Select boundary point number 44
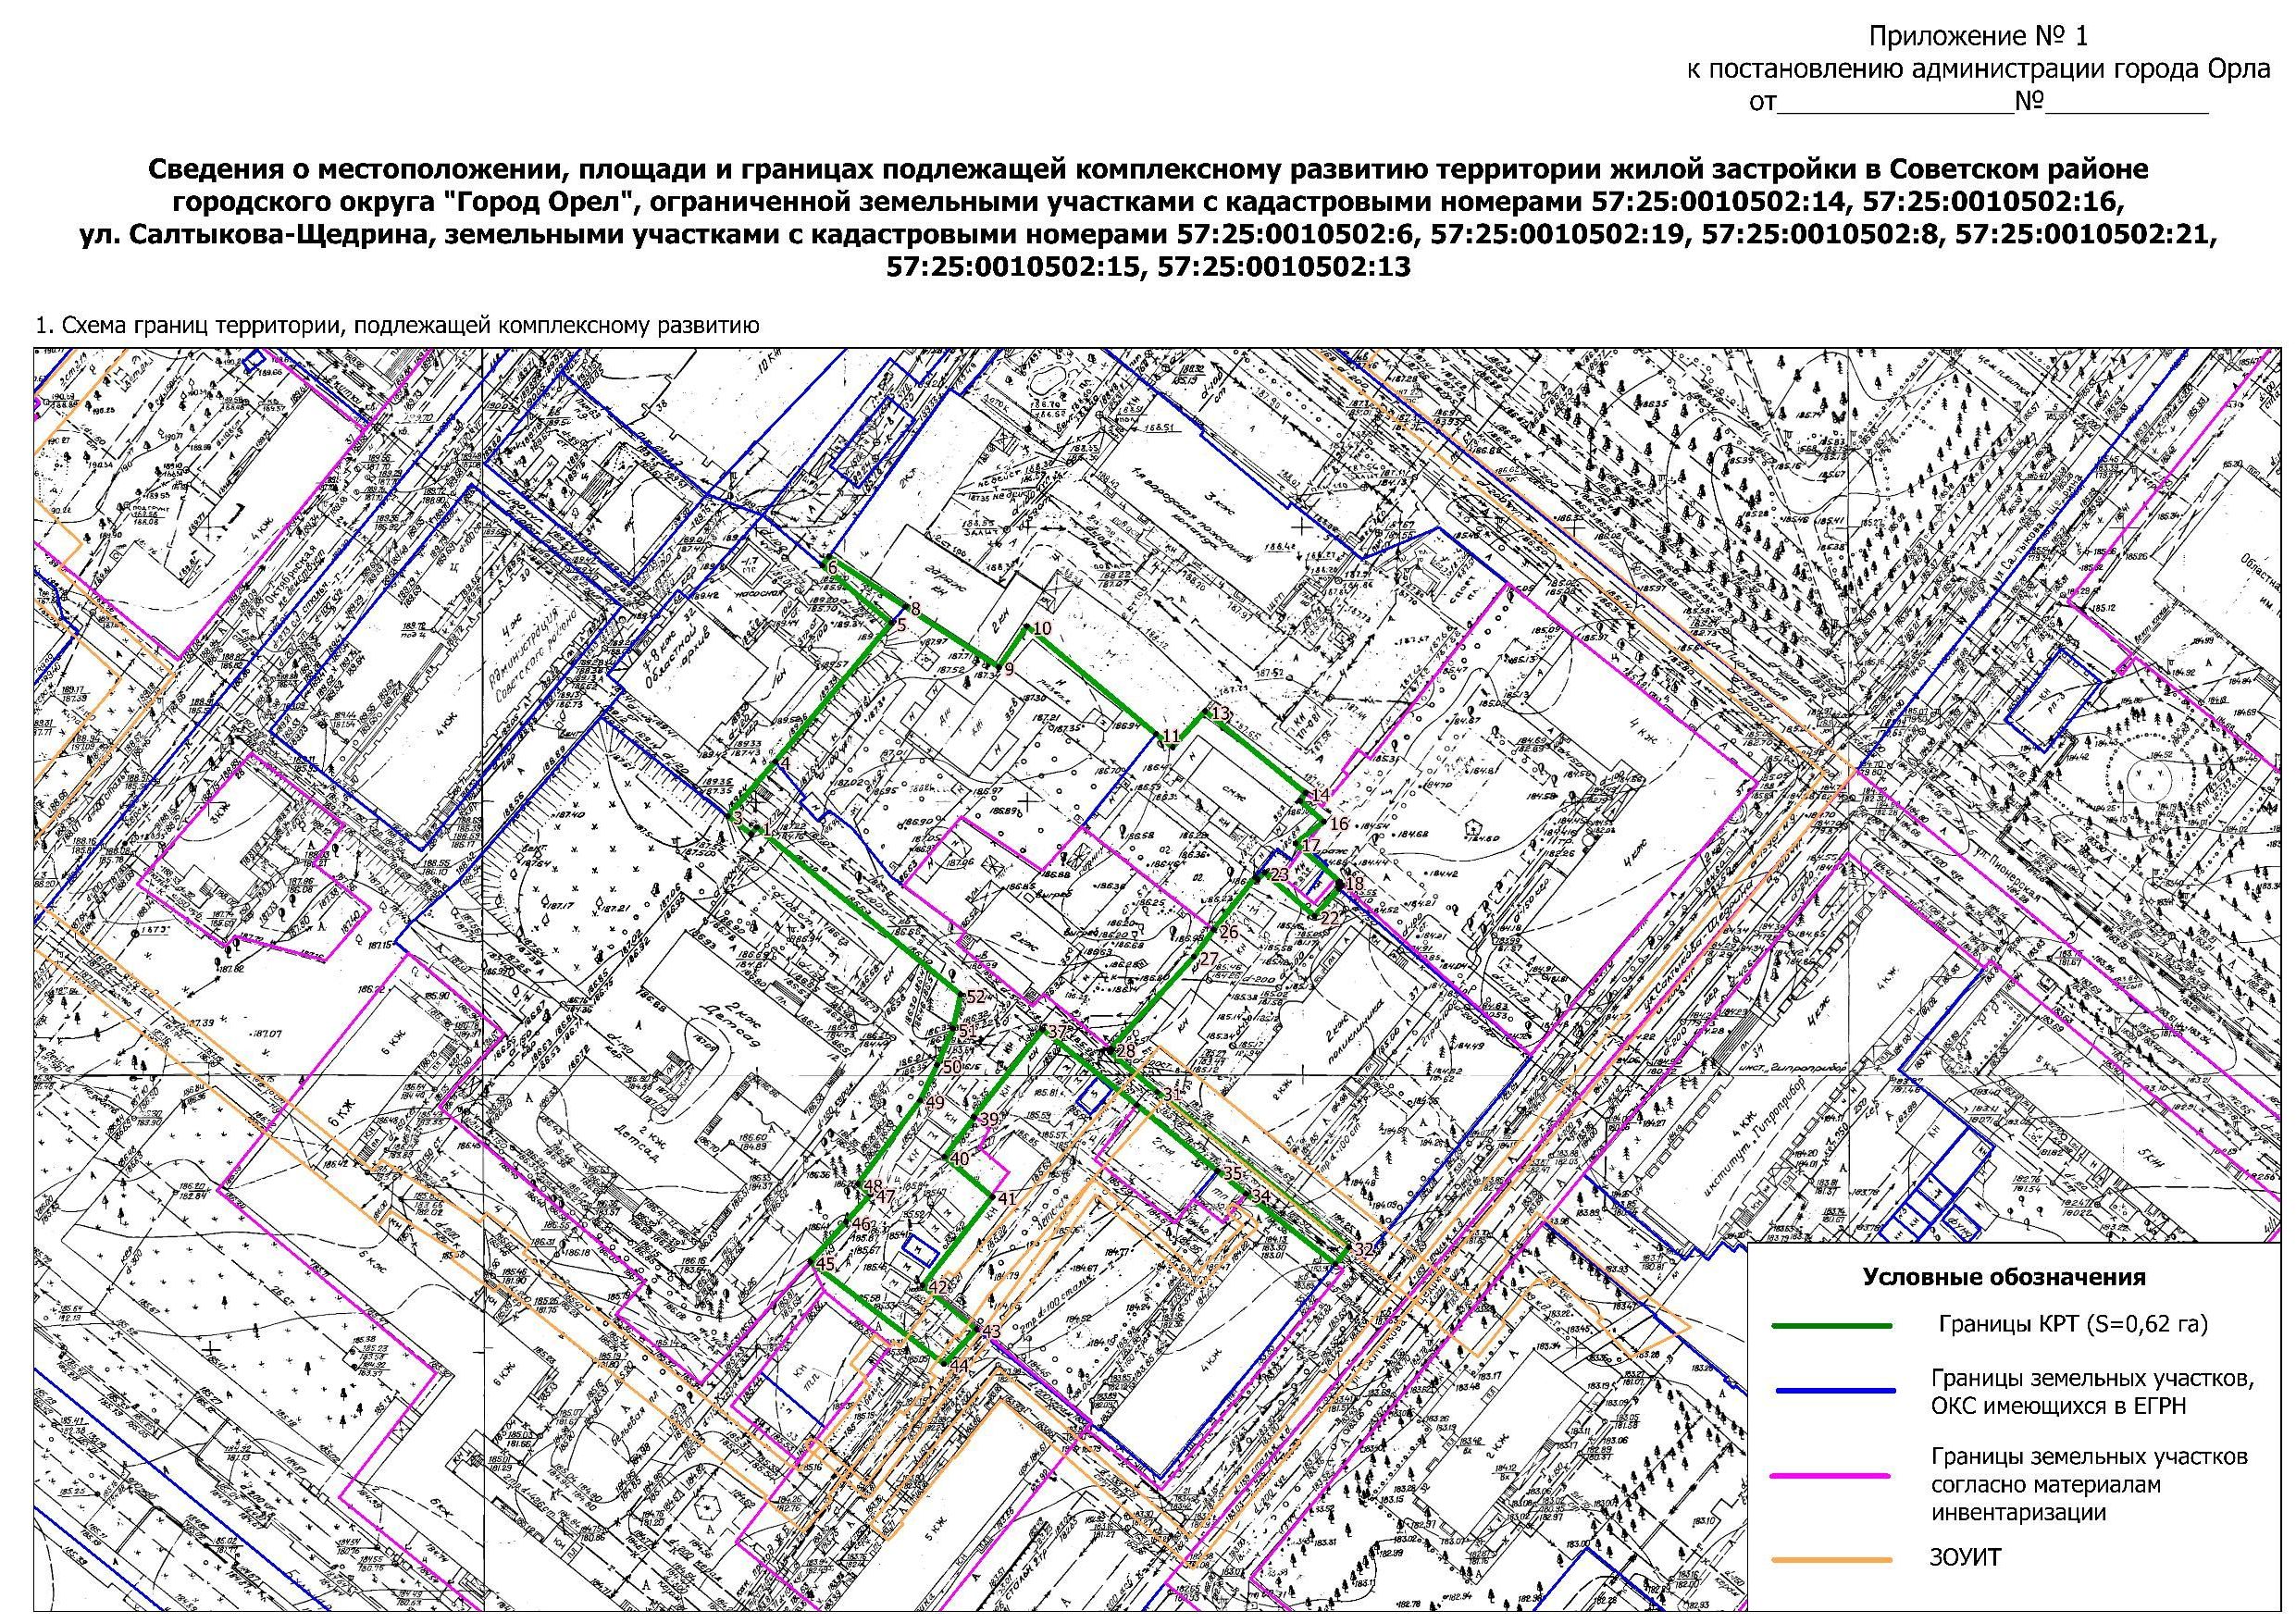Viewport: 2296px width, 1623px height. point(959,1365)
